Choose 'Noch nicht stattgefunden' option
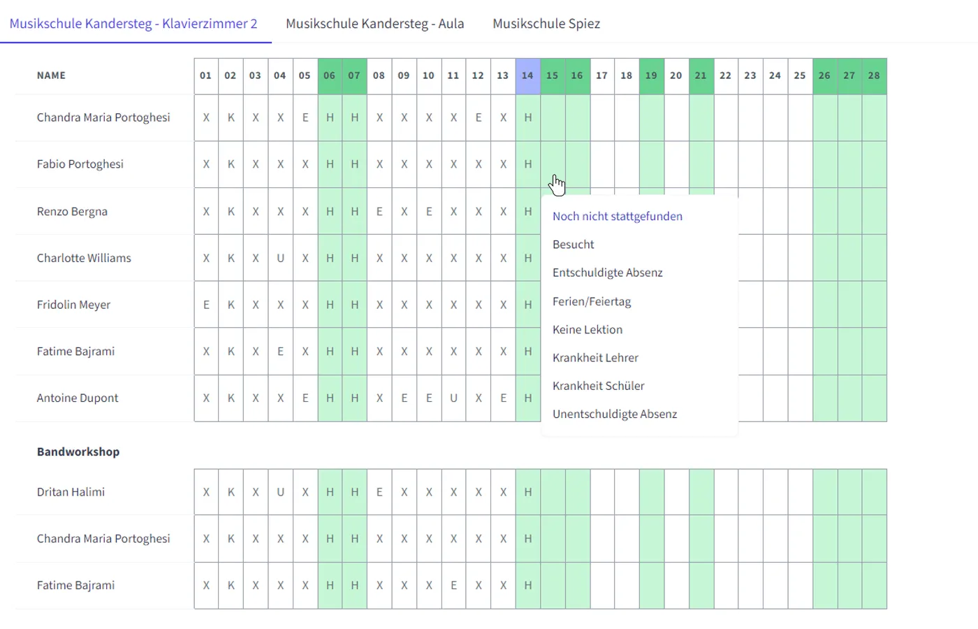 click(x=617, y=217)
